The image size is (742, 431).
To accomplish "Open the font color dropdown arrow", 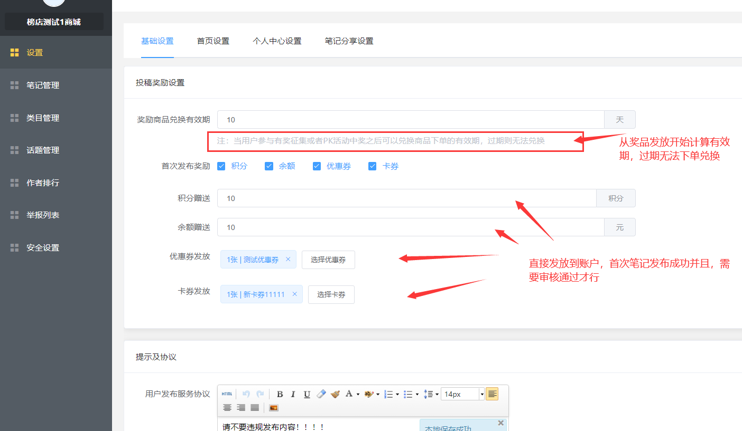I will 358,395.
